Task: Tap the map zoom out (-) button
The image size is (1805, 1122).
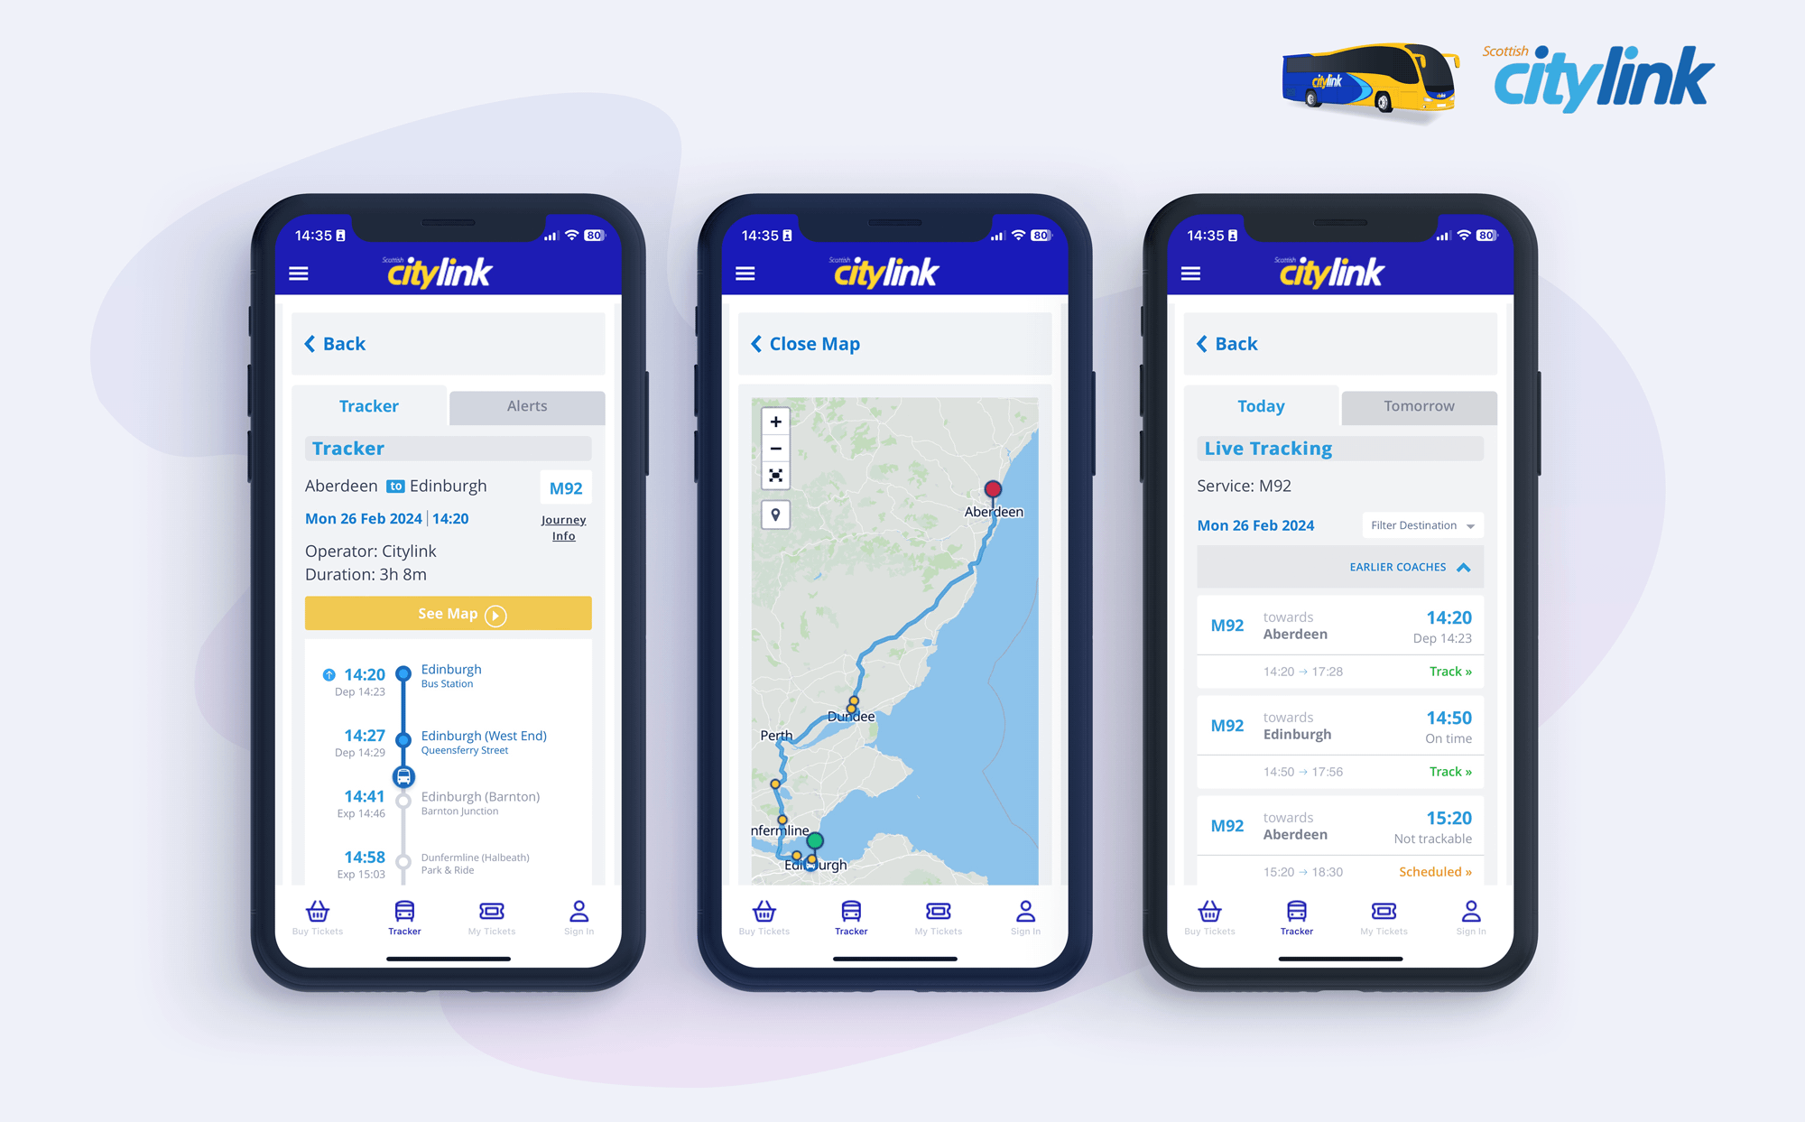Action: point(776,450)
